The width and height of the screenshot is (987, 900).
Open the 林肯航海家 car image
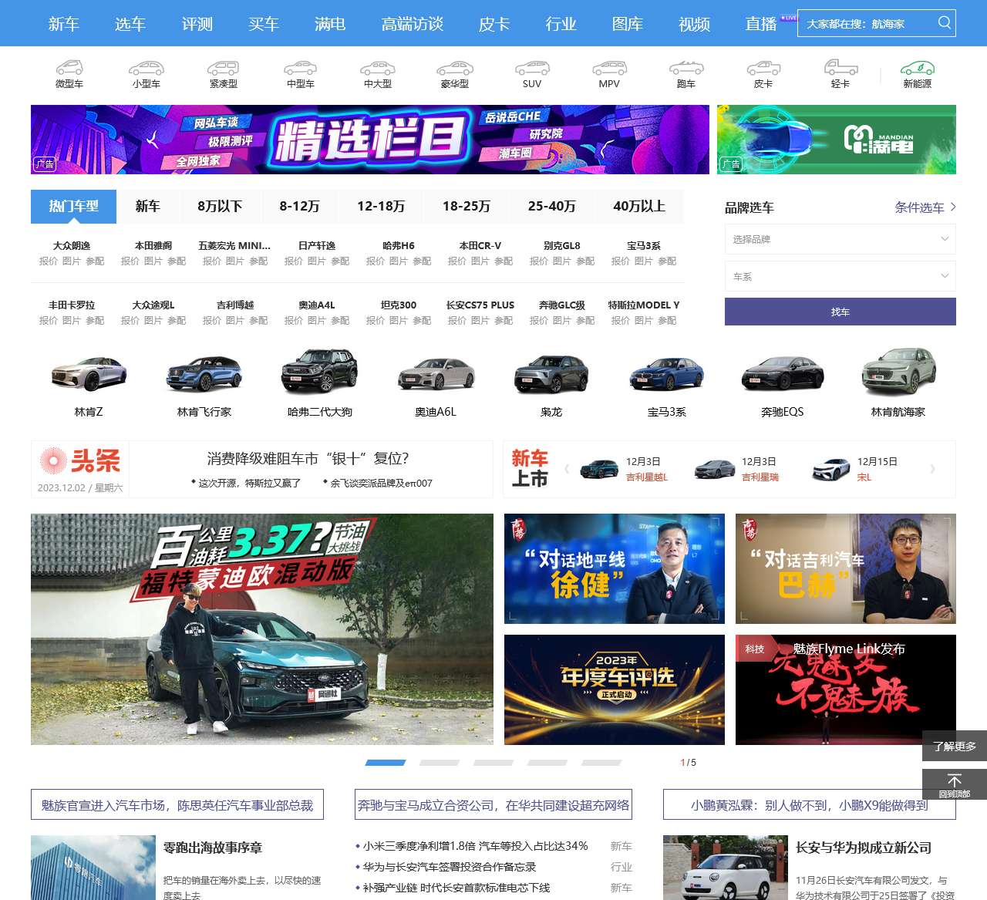[898, 372]
